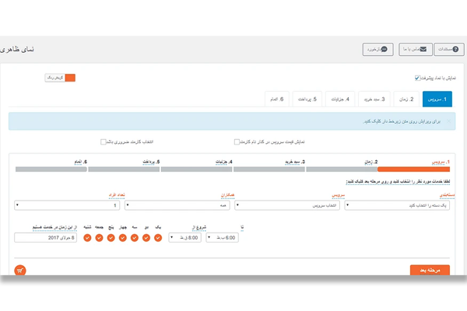Dismiss the blue info notice with X
467x311 pixels.
click(x=451, y=121)
